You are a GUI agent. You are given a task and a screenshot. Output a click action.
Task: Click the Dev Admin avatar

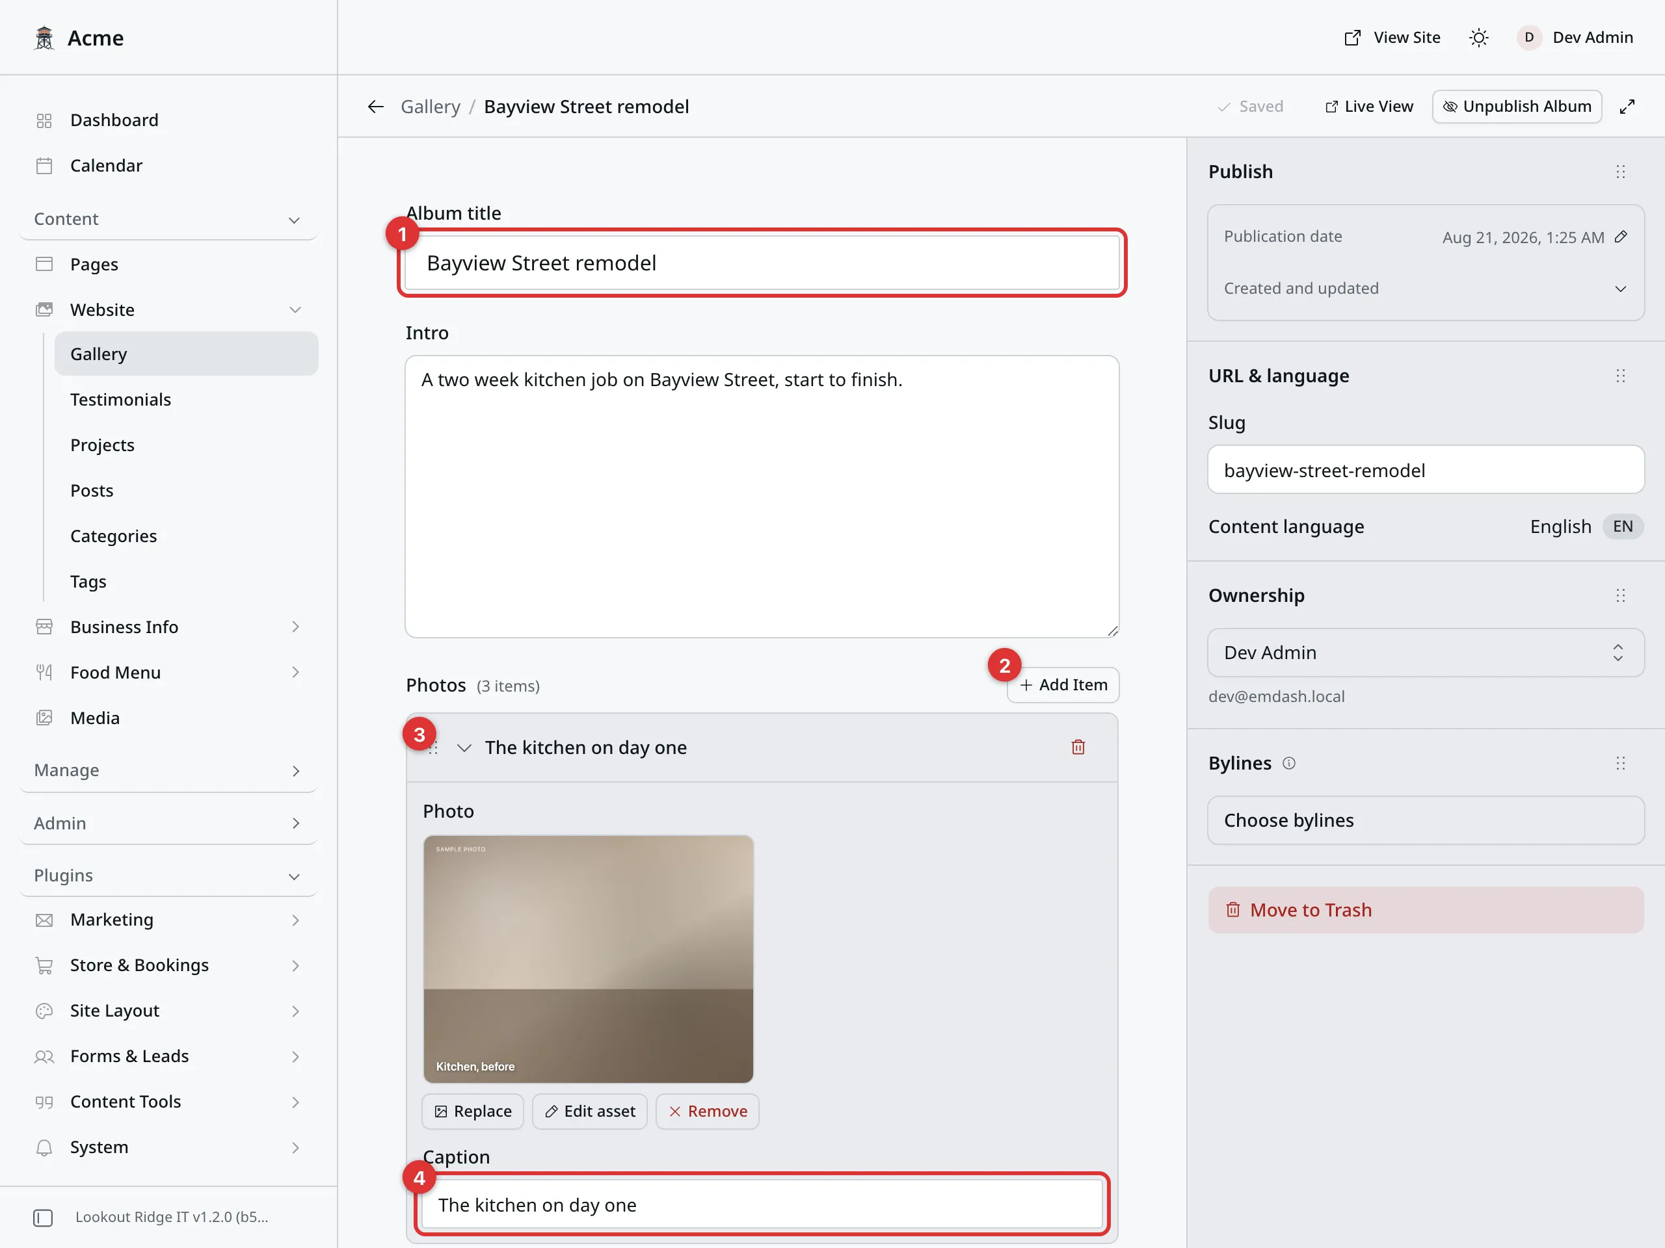click(1529, 38)
